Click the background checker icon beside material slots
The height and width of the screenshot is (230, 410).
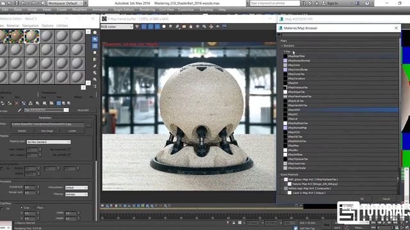95,46
